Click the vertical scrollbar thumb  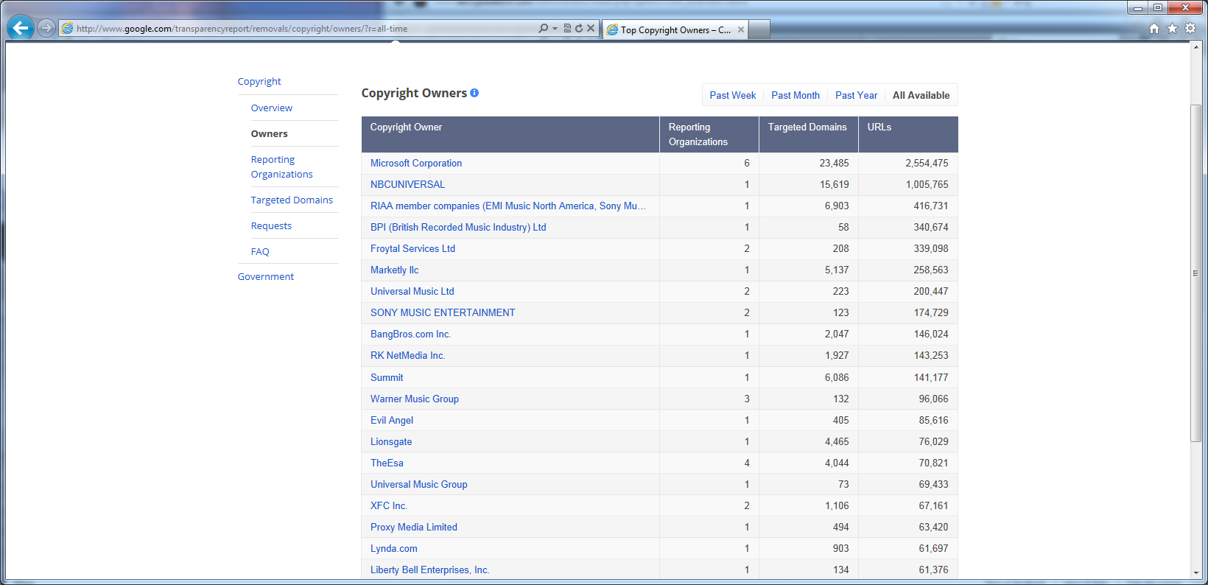[1196, 273]
